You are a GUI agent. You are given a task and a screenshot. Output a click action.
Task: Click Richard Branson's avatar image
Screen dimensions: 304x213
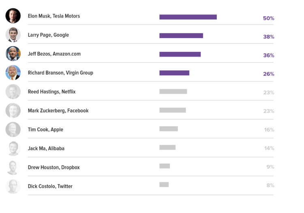(13, 73)
